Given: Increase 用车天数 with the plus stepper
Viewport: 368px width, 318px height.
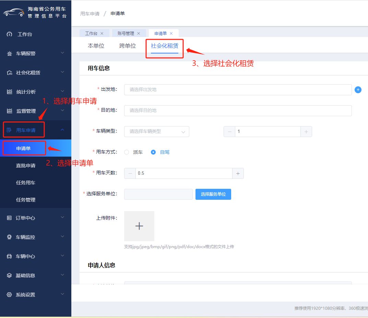Looking at the screenshot, I should pyautogui.click(x=238, y=173).
